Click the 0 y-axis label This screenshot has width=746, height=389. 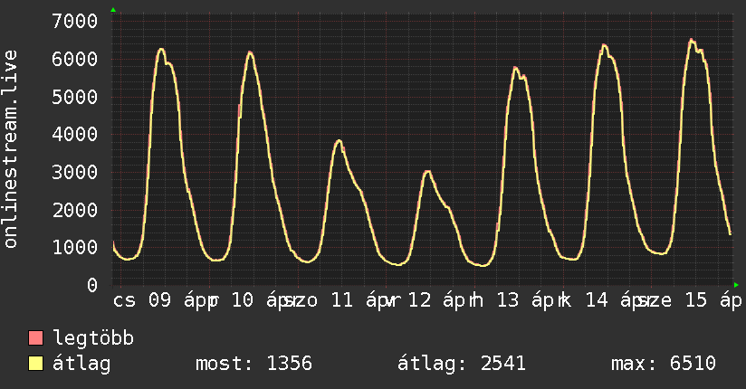pyautogui.click(x=92, y=285)
